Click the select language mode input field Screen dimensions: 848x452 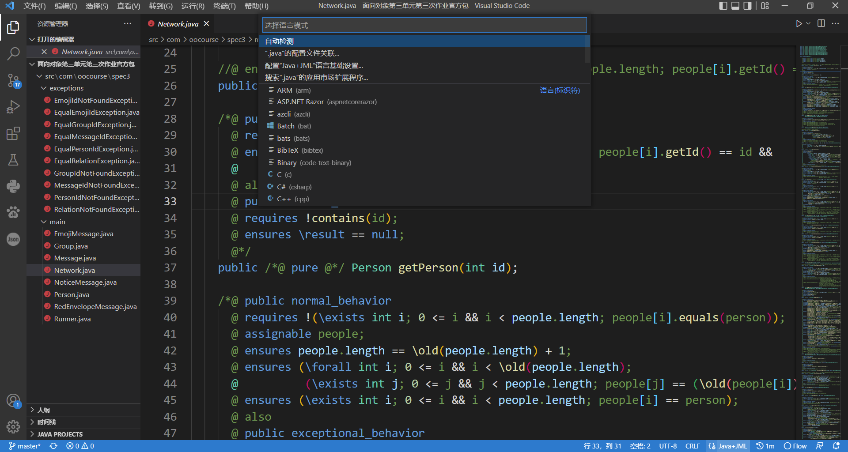click(x=424, y=25)
